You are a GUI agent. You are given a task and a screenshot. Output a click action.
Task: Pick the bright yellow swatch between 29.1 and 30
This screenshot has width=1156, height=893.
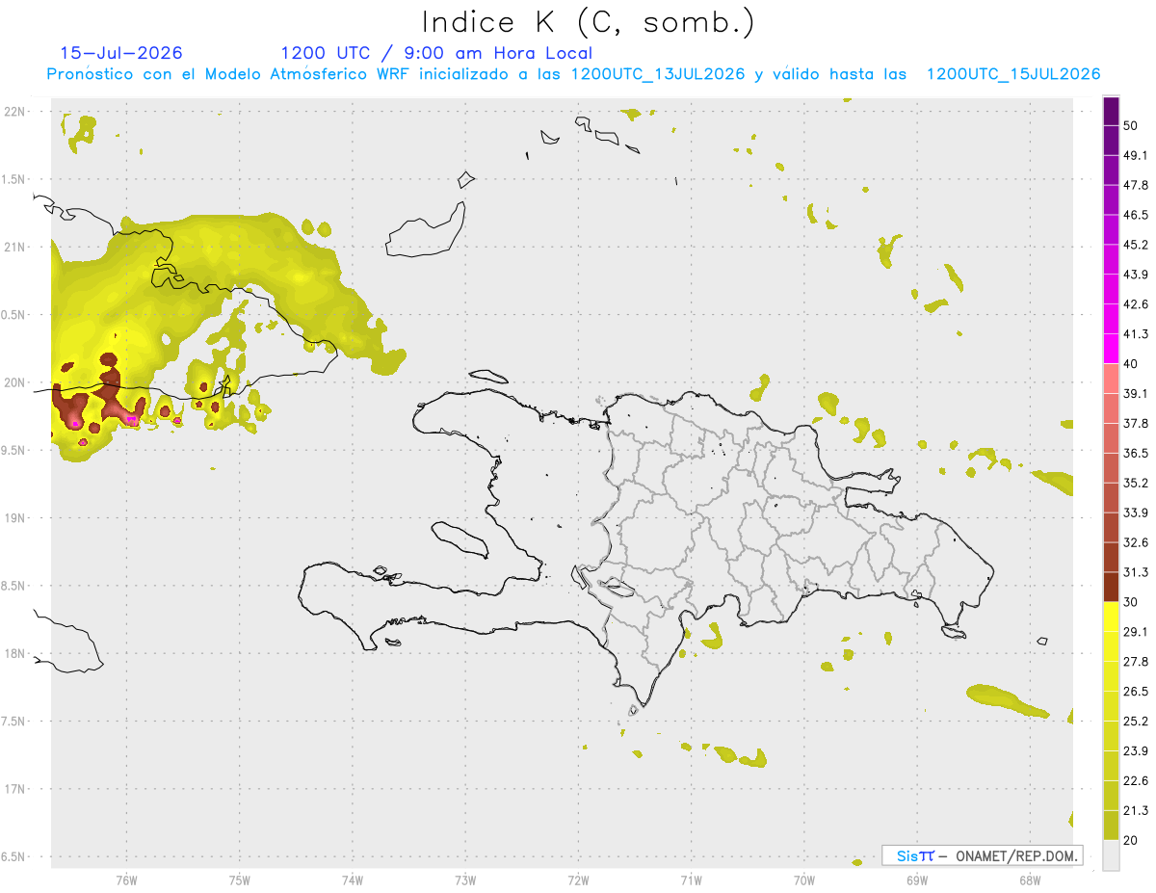click(1111, 617)
